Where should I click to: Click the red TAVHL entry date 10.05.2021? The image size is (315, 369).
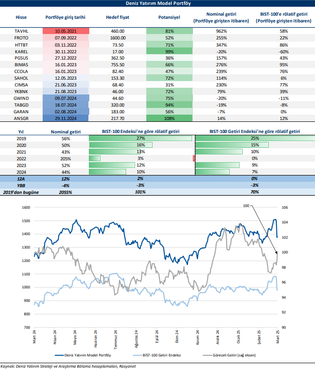click(x=66, y=31)
